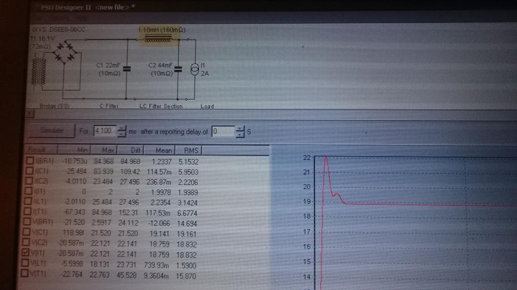
Task: Enable the I(I1) trace checkbox
Action: click(29, 191)
